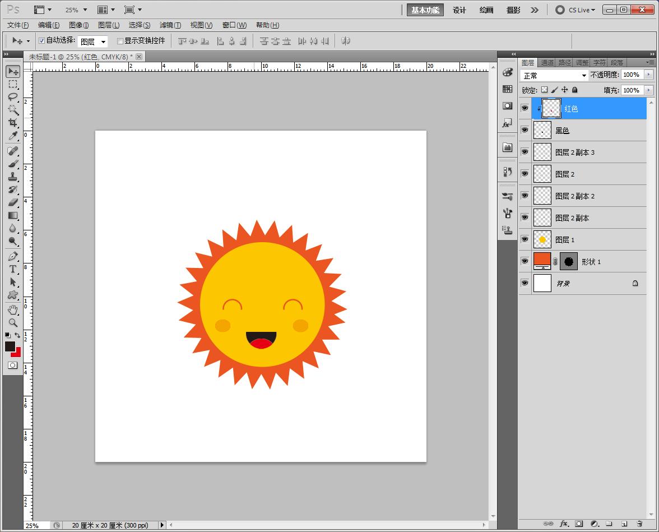
Task: Switch to the 设计 workspace
Action: [460, 10]
